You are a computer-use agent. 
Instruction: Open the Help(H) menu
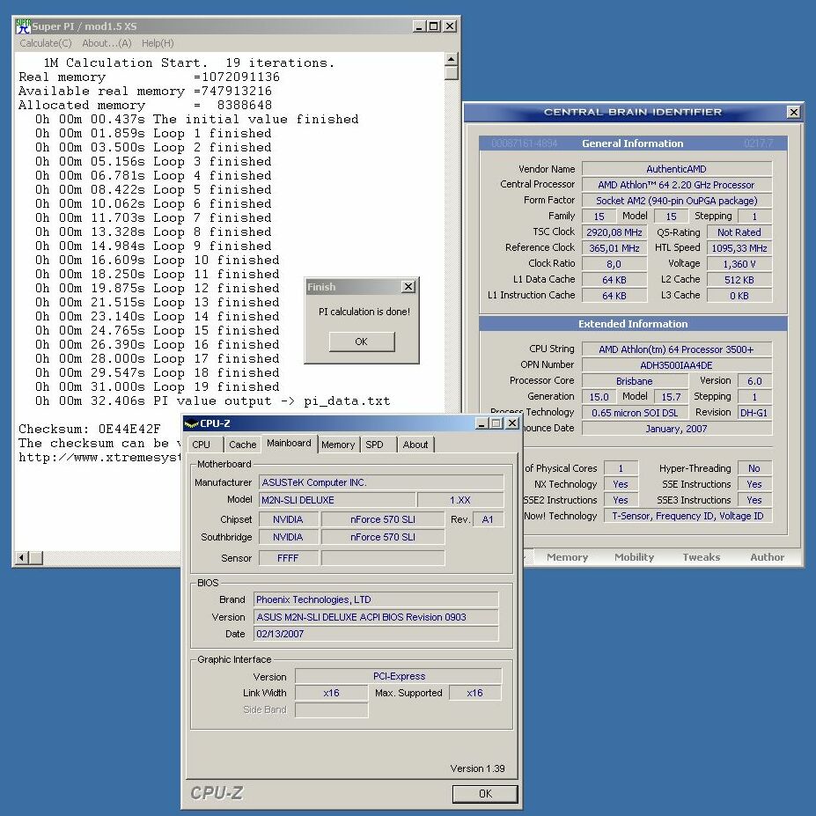(158, 43)
